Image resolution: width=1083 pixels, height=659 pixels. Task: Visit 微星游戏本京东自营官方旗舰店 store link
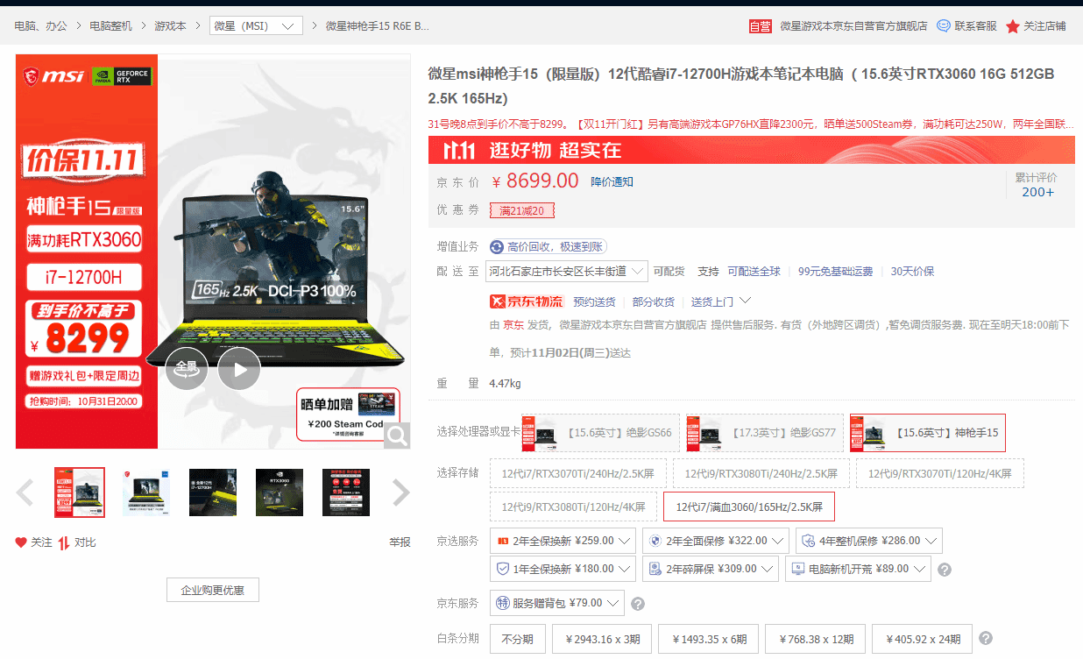click(853, 26)
